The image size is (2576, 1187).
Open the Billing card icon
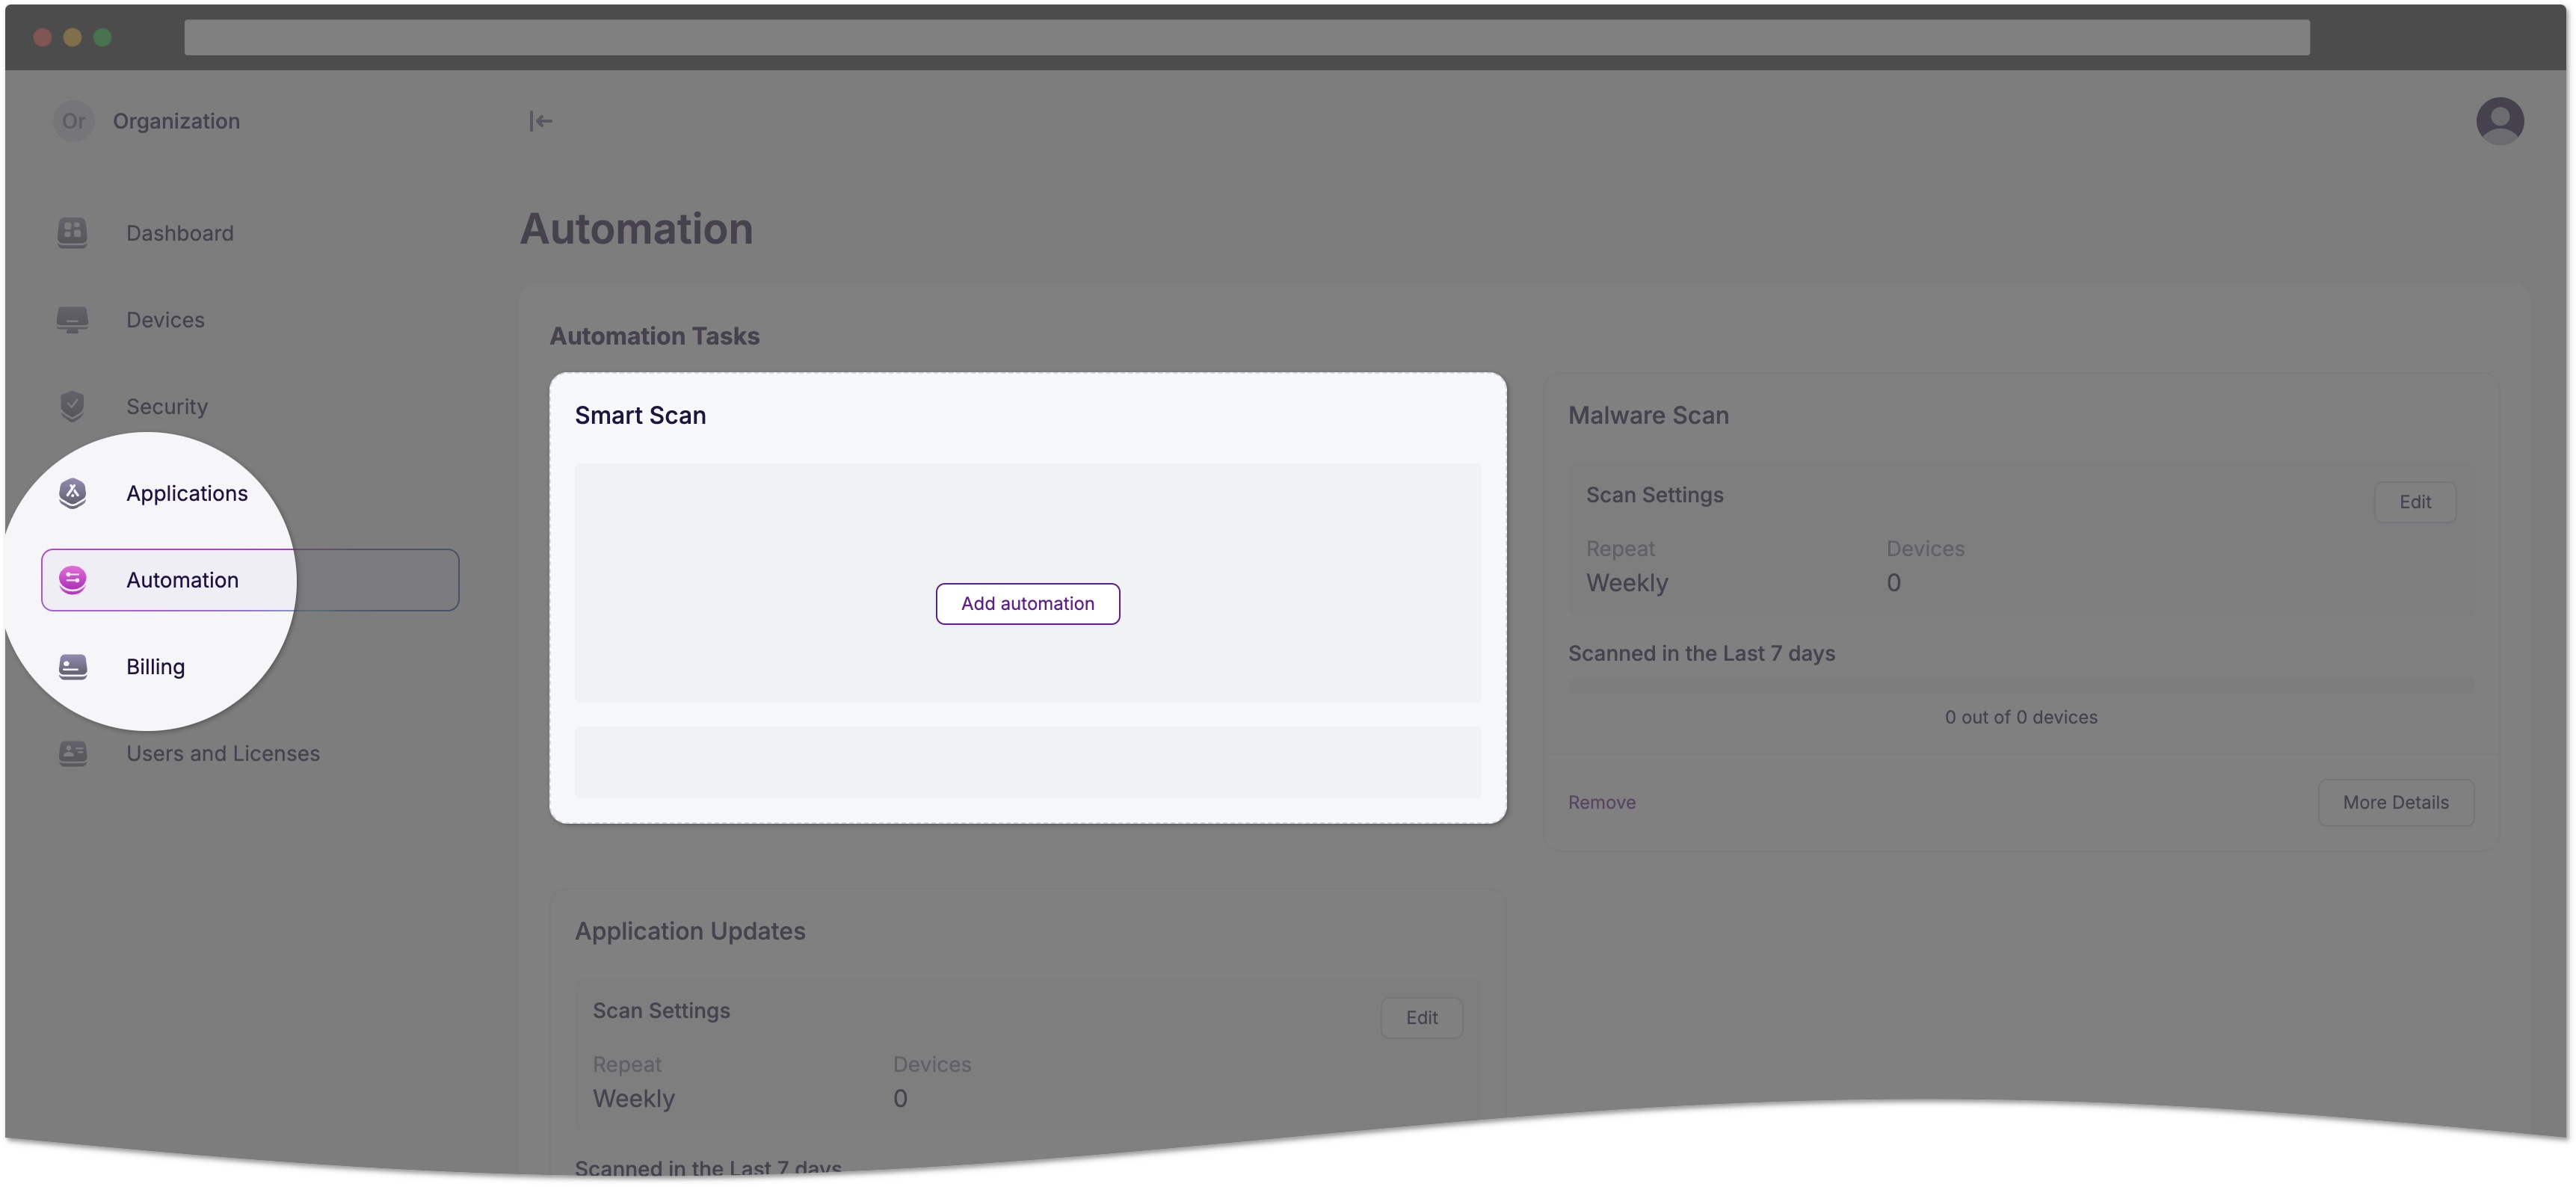click(72, 666)
